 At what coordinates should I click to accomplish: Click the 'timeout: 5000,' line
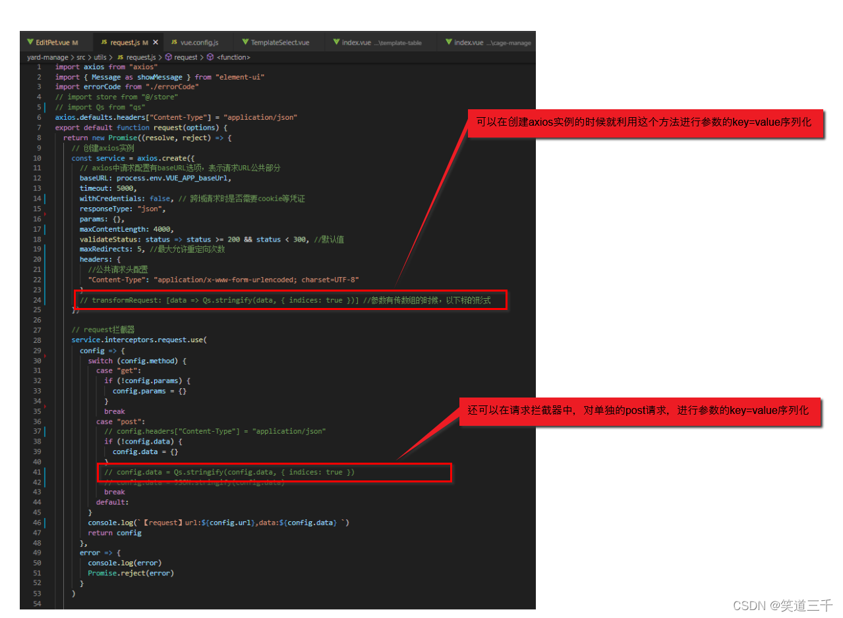coord(109,188)
